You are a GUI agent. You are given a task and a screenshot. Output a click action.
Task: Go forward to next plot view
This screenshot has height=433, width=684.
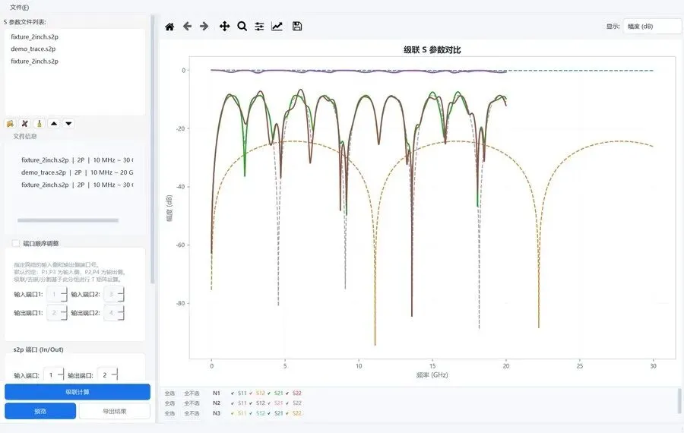pos(204,26)
